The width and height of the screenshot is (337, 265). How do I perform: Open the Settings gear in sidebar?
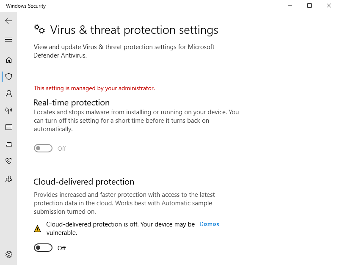9,254
